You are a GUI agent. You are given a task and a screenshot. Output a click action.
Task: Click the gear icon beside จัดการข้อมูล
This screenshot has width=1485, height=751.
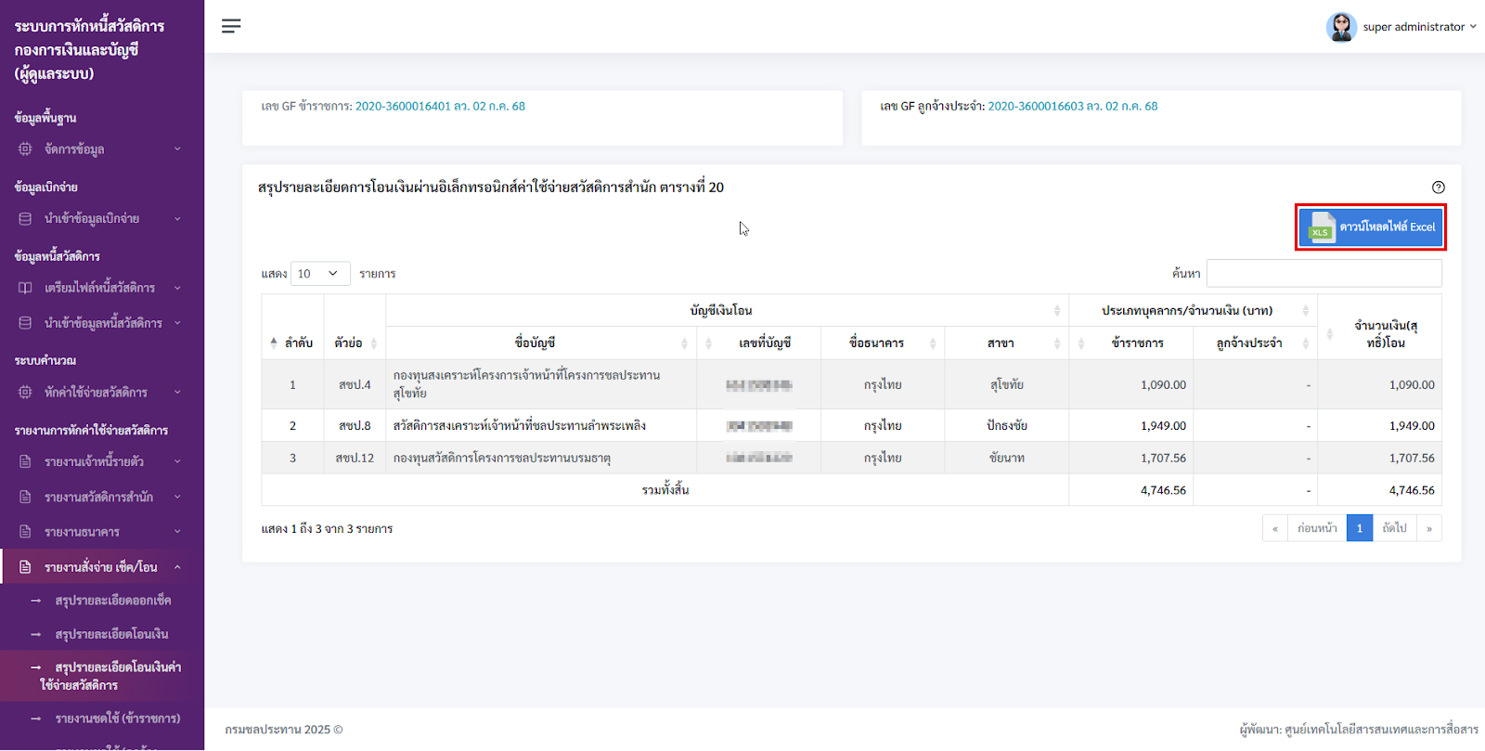coord(25,149)
